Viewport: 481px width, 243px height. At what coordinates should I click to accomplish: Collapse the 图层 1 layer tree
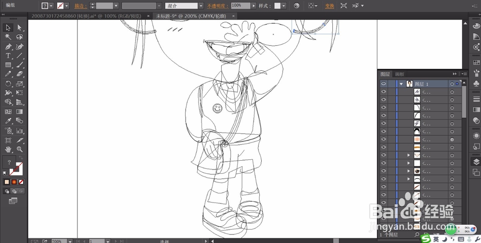pos(401,84)
